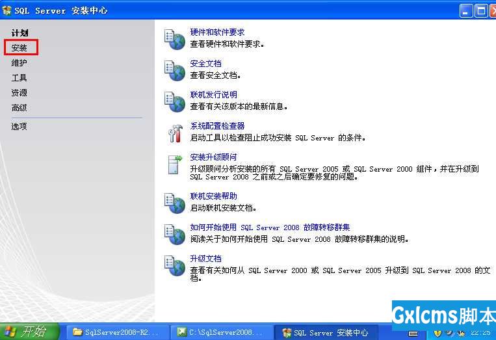Click description text 查看有关该版本的最新信息。
496x340 pixels.
tap(239, 107)
